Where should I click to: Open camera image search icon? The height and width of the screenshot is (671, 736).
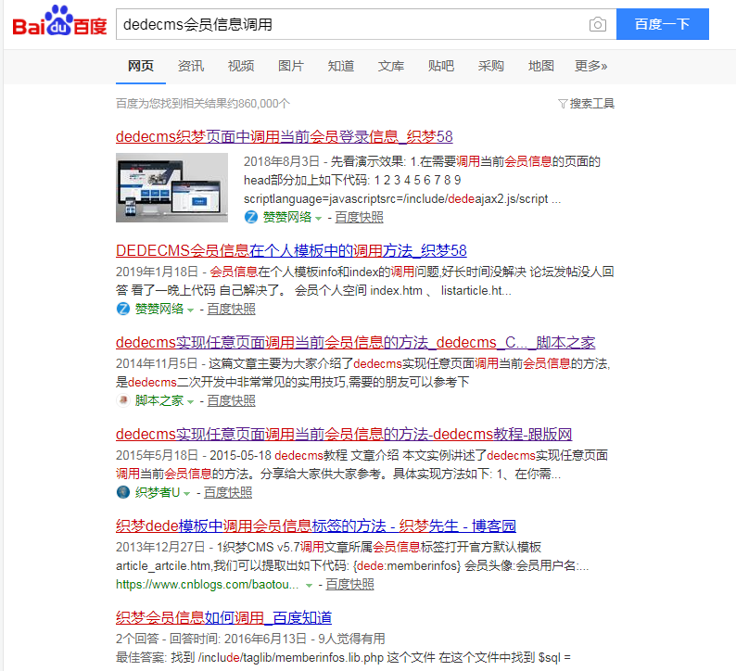(598, 24)
